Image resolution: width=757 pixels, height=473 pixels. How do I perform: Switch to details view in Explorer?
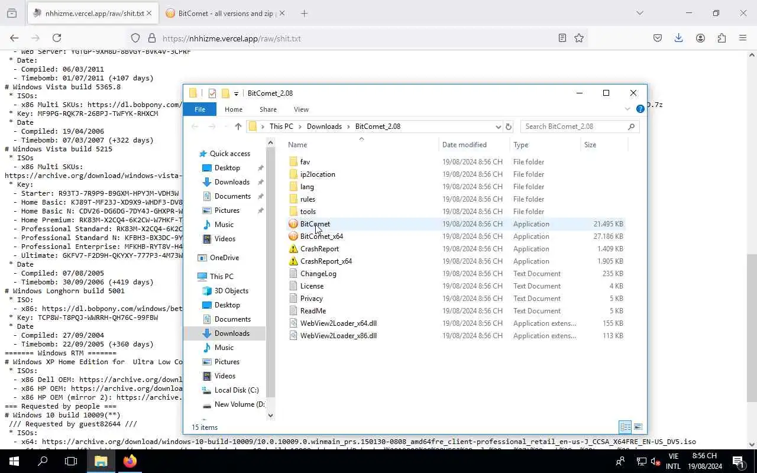625,427
